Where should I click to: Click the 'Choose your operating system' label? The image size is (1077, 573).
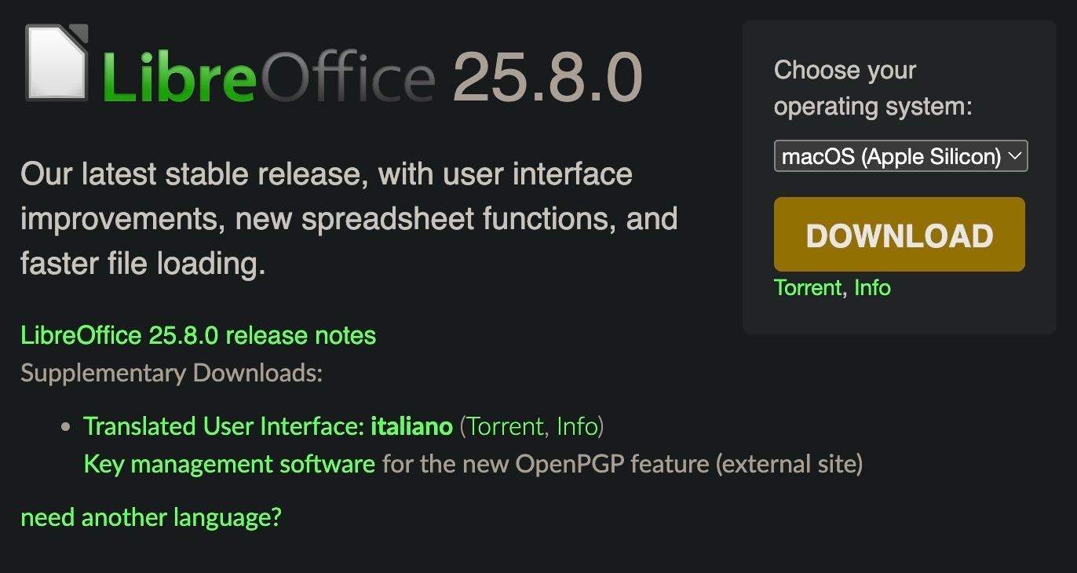point(873,88)
